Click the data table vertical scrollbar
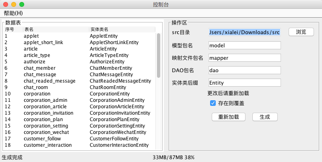Screen dimensions: 322x162 coord(159,56)
